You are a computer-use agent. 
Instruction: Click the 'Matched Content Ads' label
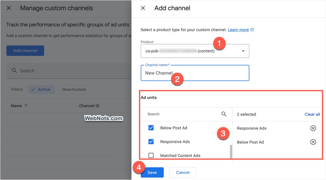coord(180,155)
